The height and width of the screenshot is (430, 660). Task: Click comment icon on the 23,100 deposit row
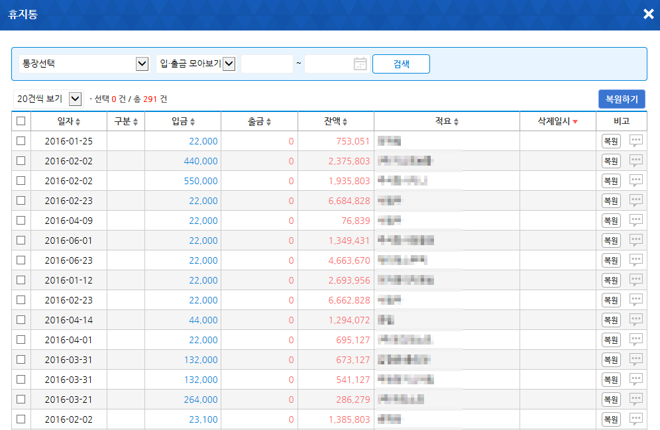click(635, 419)
